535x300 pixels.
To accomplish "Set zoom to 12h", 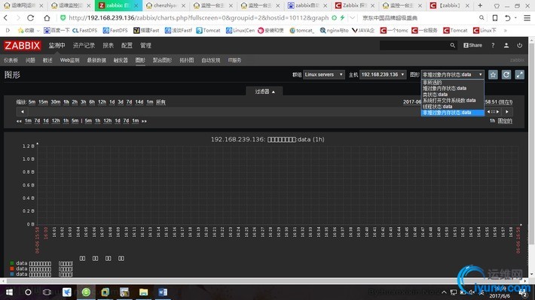I will pos(102,102).
